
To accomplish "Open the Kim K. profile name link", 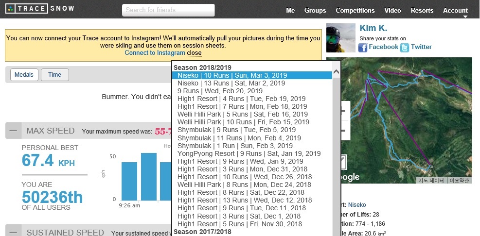I will pos(373,28).
